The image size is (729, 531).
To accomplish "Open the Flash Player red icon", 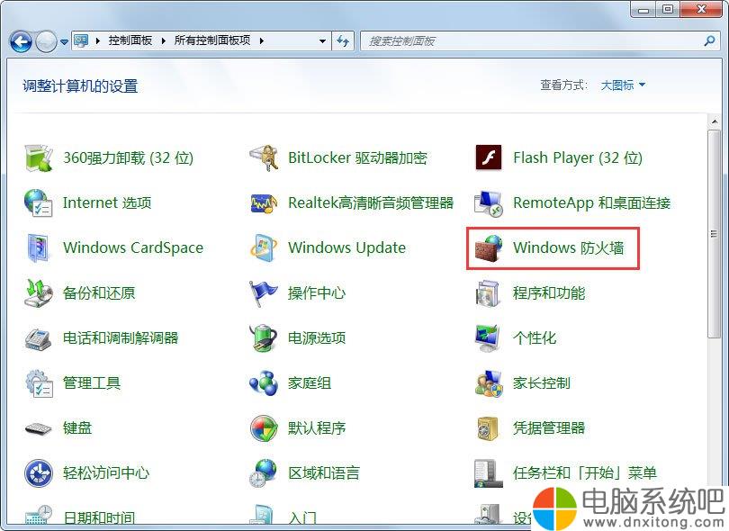I will click(489, 157).
